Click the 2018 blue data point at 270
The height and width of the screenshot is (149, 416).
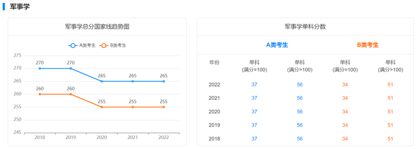click(x=40, y=68)
